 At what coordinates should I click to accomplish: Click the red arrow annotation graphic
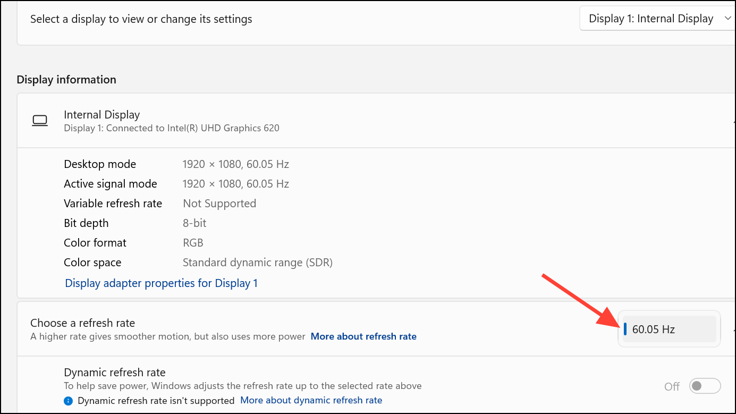[x=580, y=303]
